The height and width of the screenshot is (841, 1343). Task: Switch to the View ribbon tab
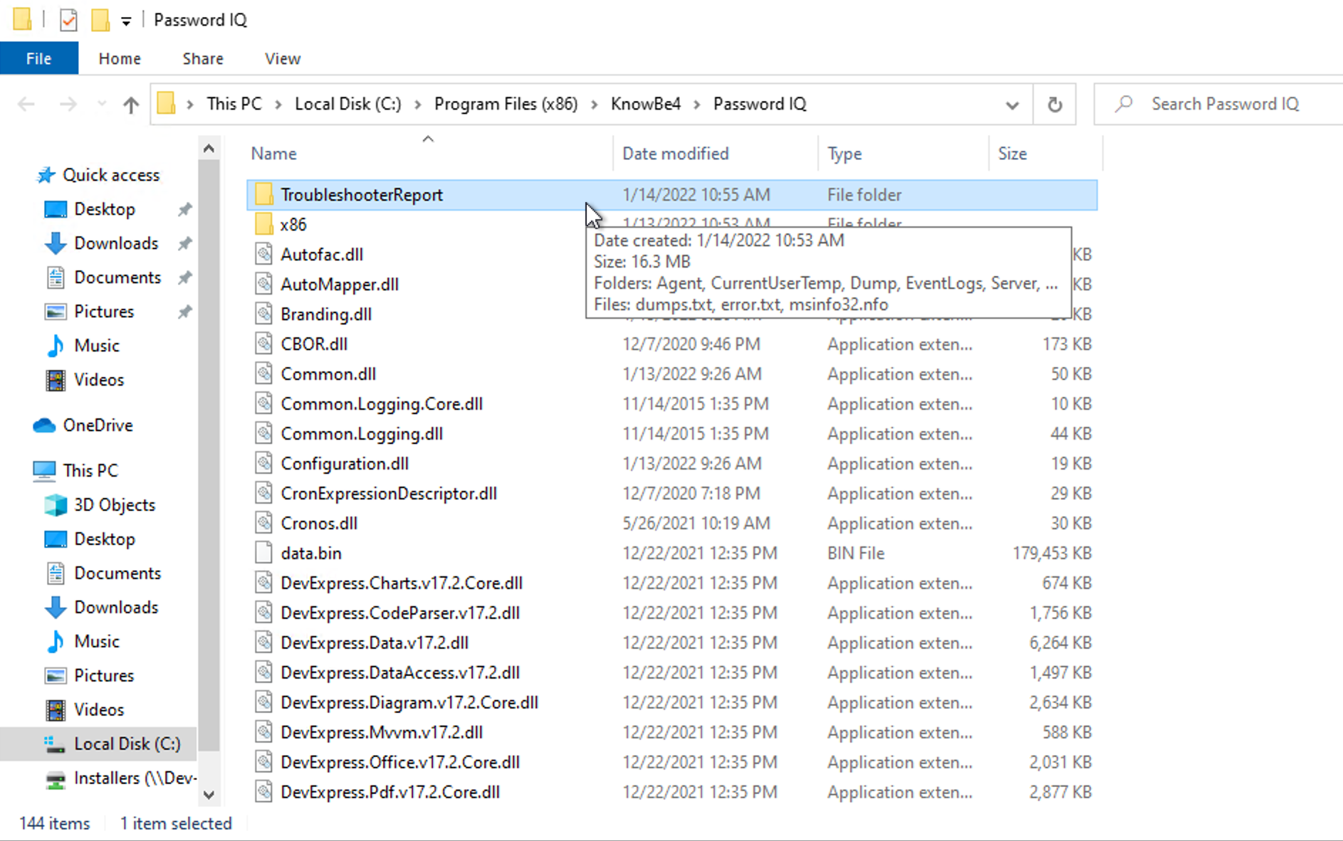[x=281, y=58]
